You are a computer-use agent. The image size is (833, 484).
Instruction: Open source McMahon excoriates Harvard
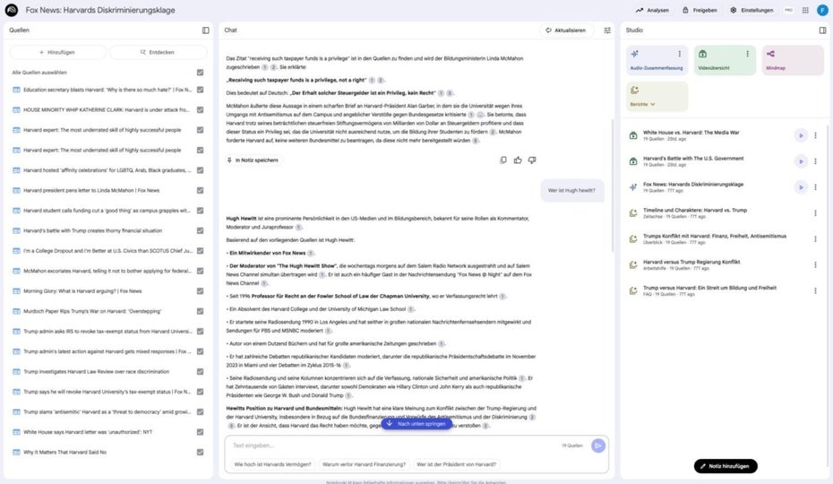point(107,272)
